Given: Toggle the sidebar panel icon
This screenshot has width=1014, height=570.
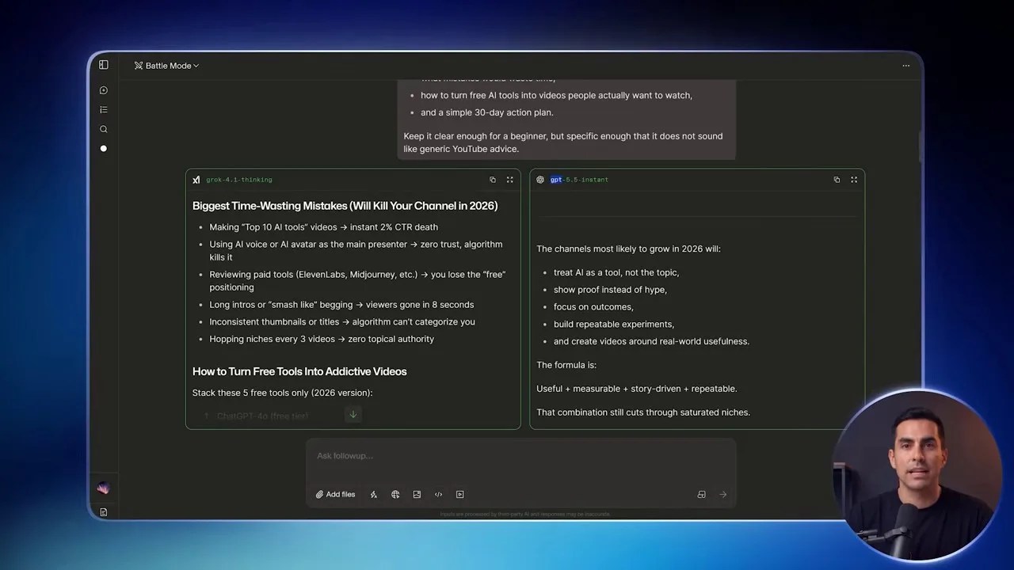Looking at the screenshot, I should pyautogui.click(x=104, y=65).
